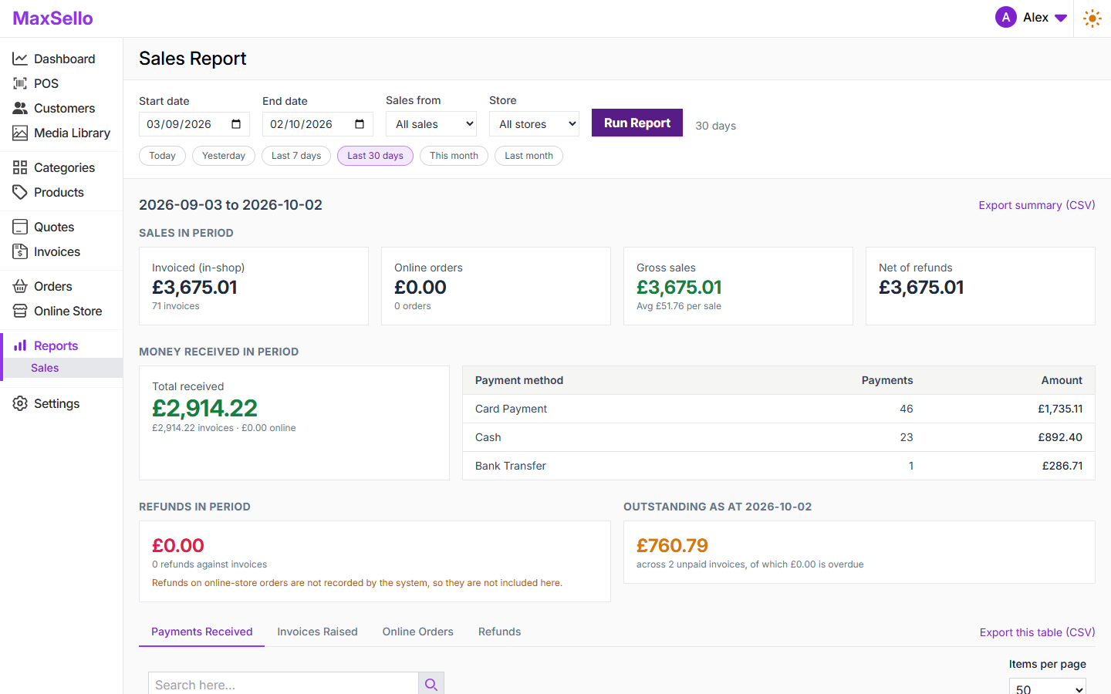Select the This month preset
The width and height of the screenshot is (1111, 694).
tap(454, 156)
